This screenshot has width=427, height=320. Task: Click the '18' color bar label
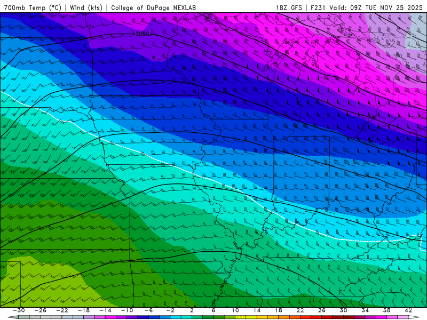coord(279,310)
